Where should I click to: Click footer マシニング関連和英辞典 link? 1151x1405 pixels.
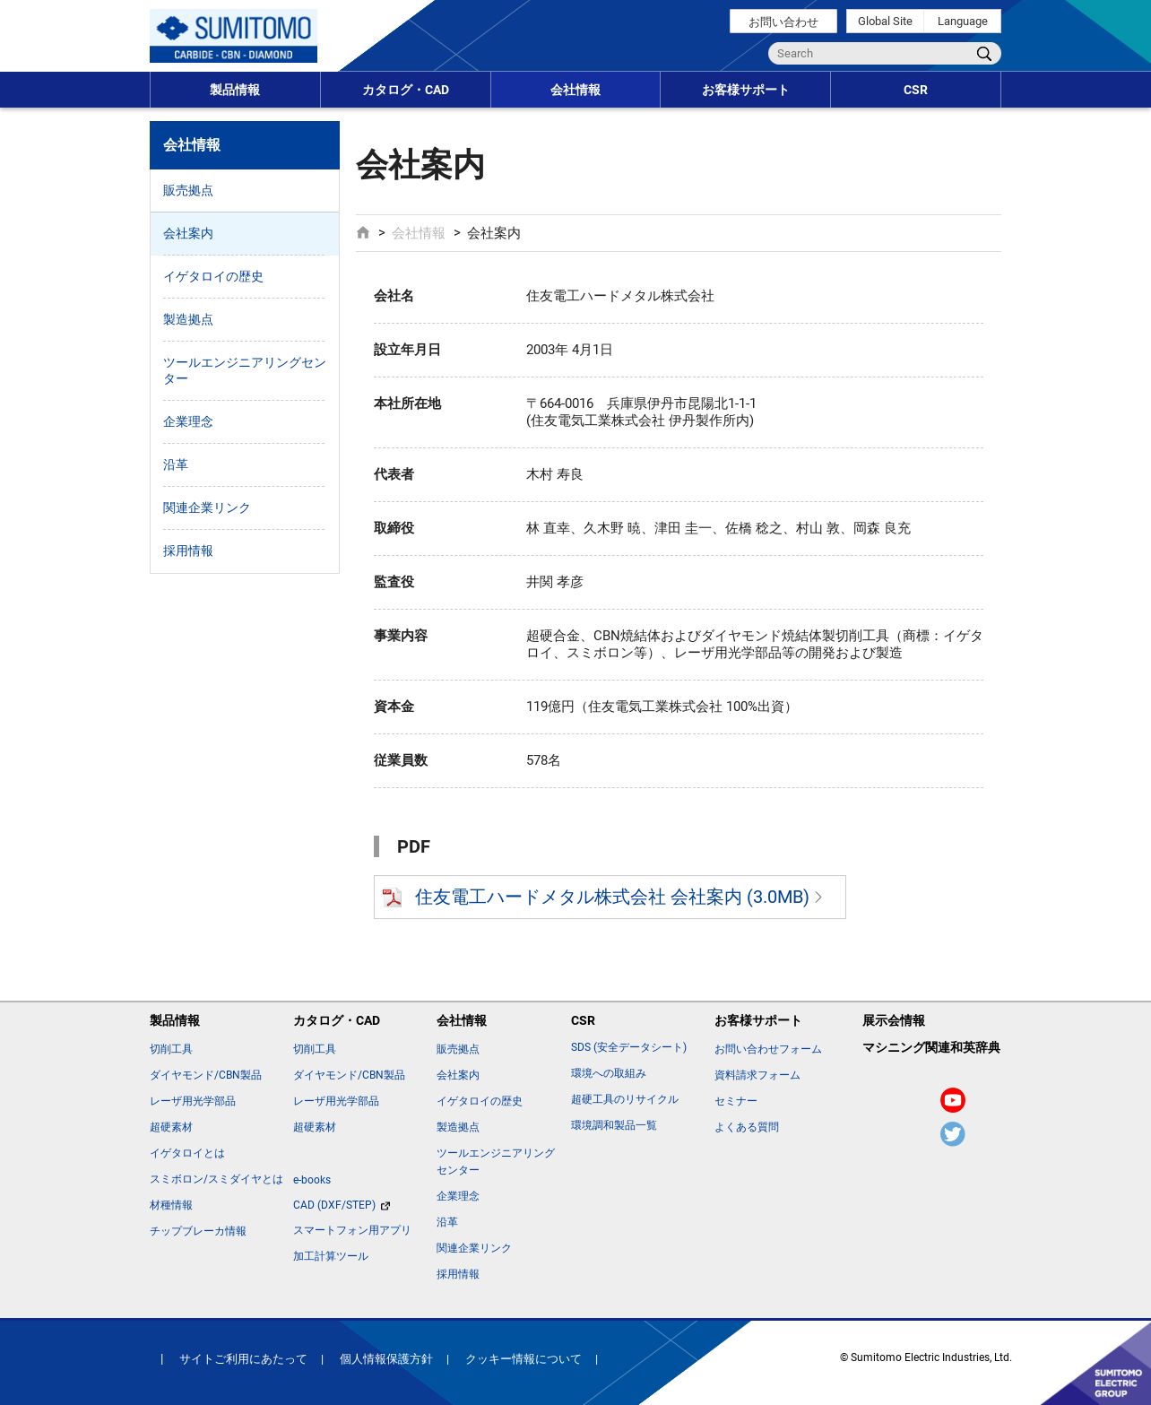pos(931,1047)
